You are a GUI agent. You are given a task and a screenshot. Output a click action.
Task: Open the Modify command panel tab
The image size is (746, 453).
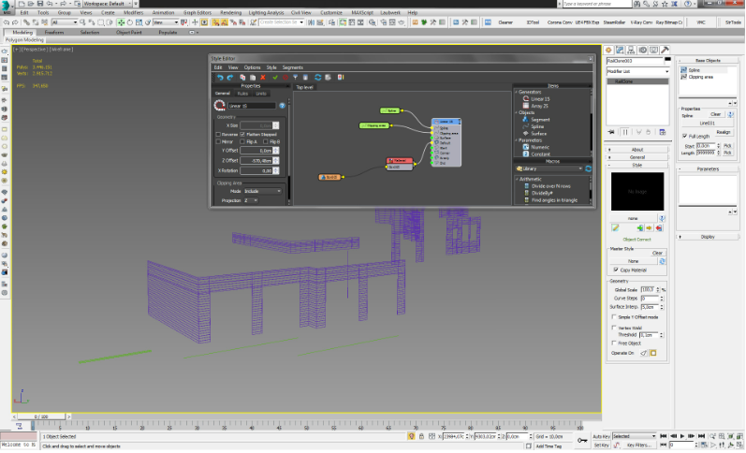point(620,50)
